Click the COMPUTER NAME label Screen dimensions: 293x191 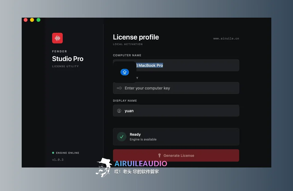pos(127,55)
